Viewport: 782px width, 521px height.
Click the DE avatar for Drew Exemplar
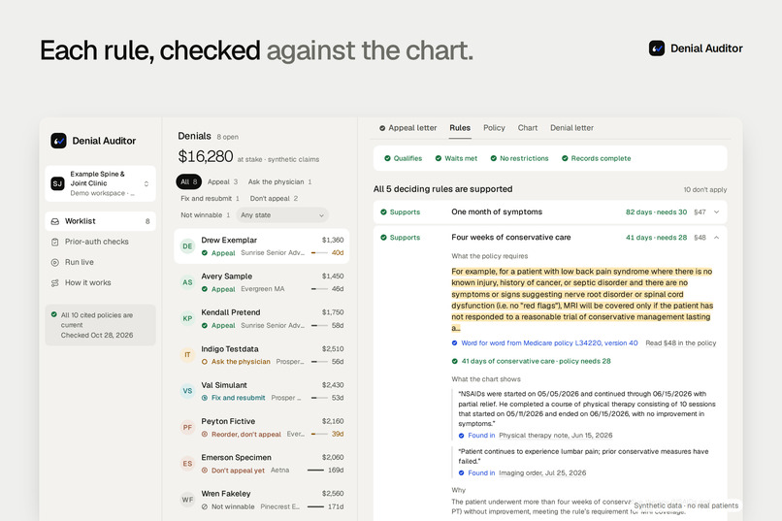pyautogui.click(x=187, y=246)
